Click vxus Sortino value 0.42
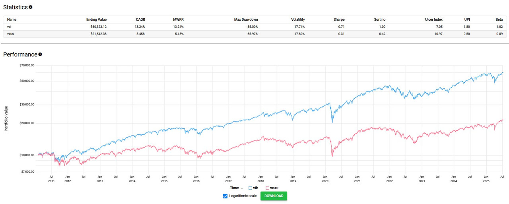This screenshot has height=204, width=509. pyautogui.click(x=382, y=34)
